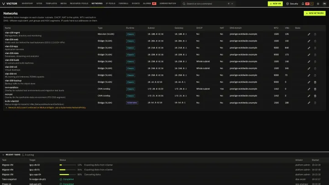The width and height of the screenshot is (329, 185).
Task: Edit the vlan-250-ml network
Action: 309,75
